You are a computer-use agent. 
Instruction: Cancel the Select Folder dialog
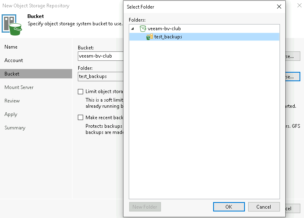tap(264, 207)
